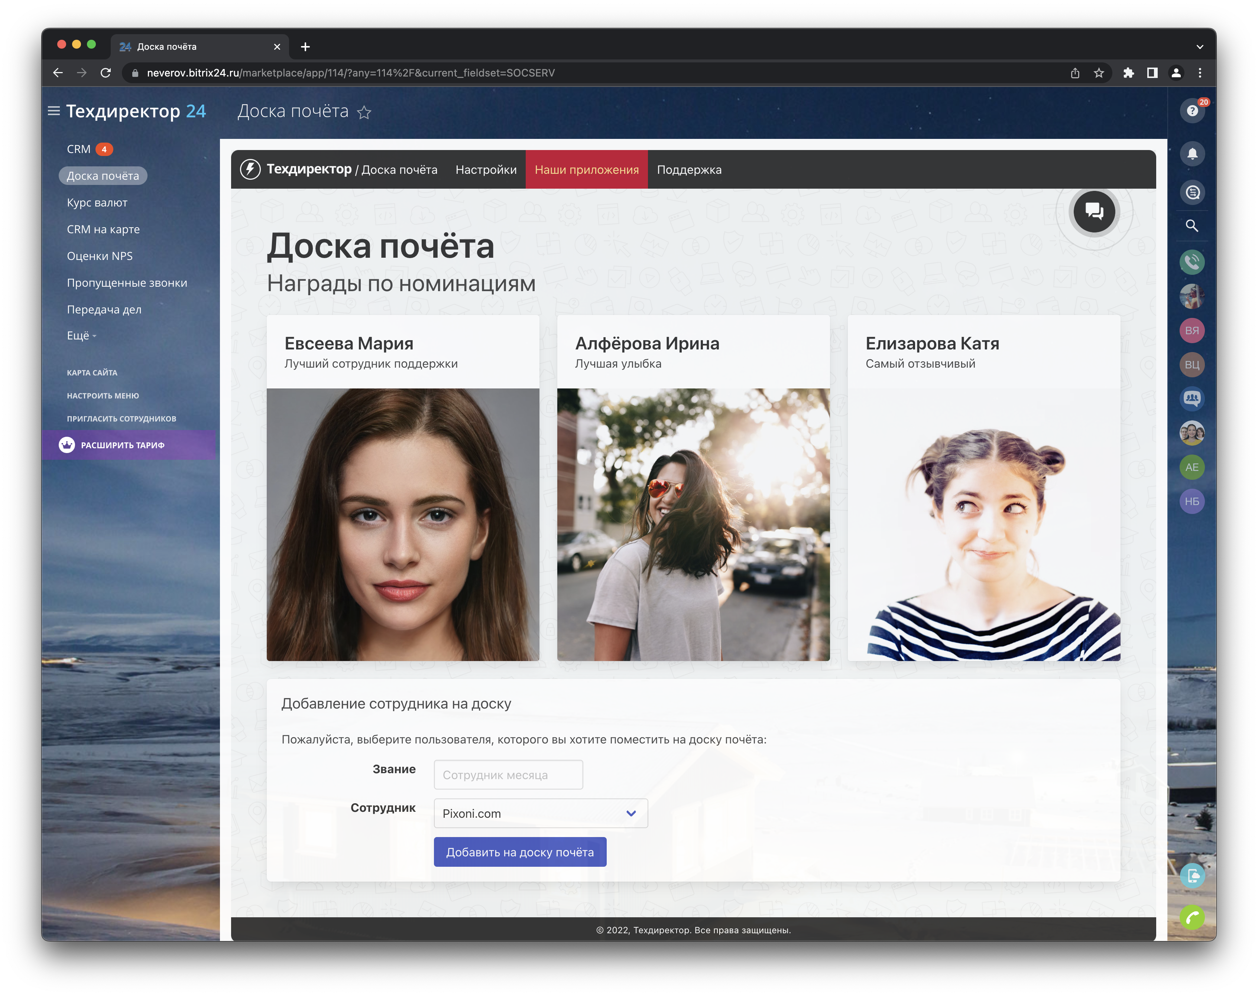The height and width of the screenshot is (996, 1258).
Task: Open Евсеева Мария's portrait photo
Action: [x=403, y=524]
